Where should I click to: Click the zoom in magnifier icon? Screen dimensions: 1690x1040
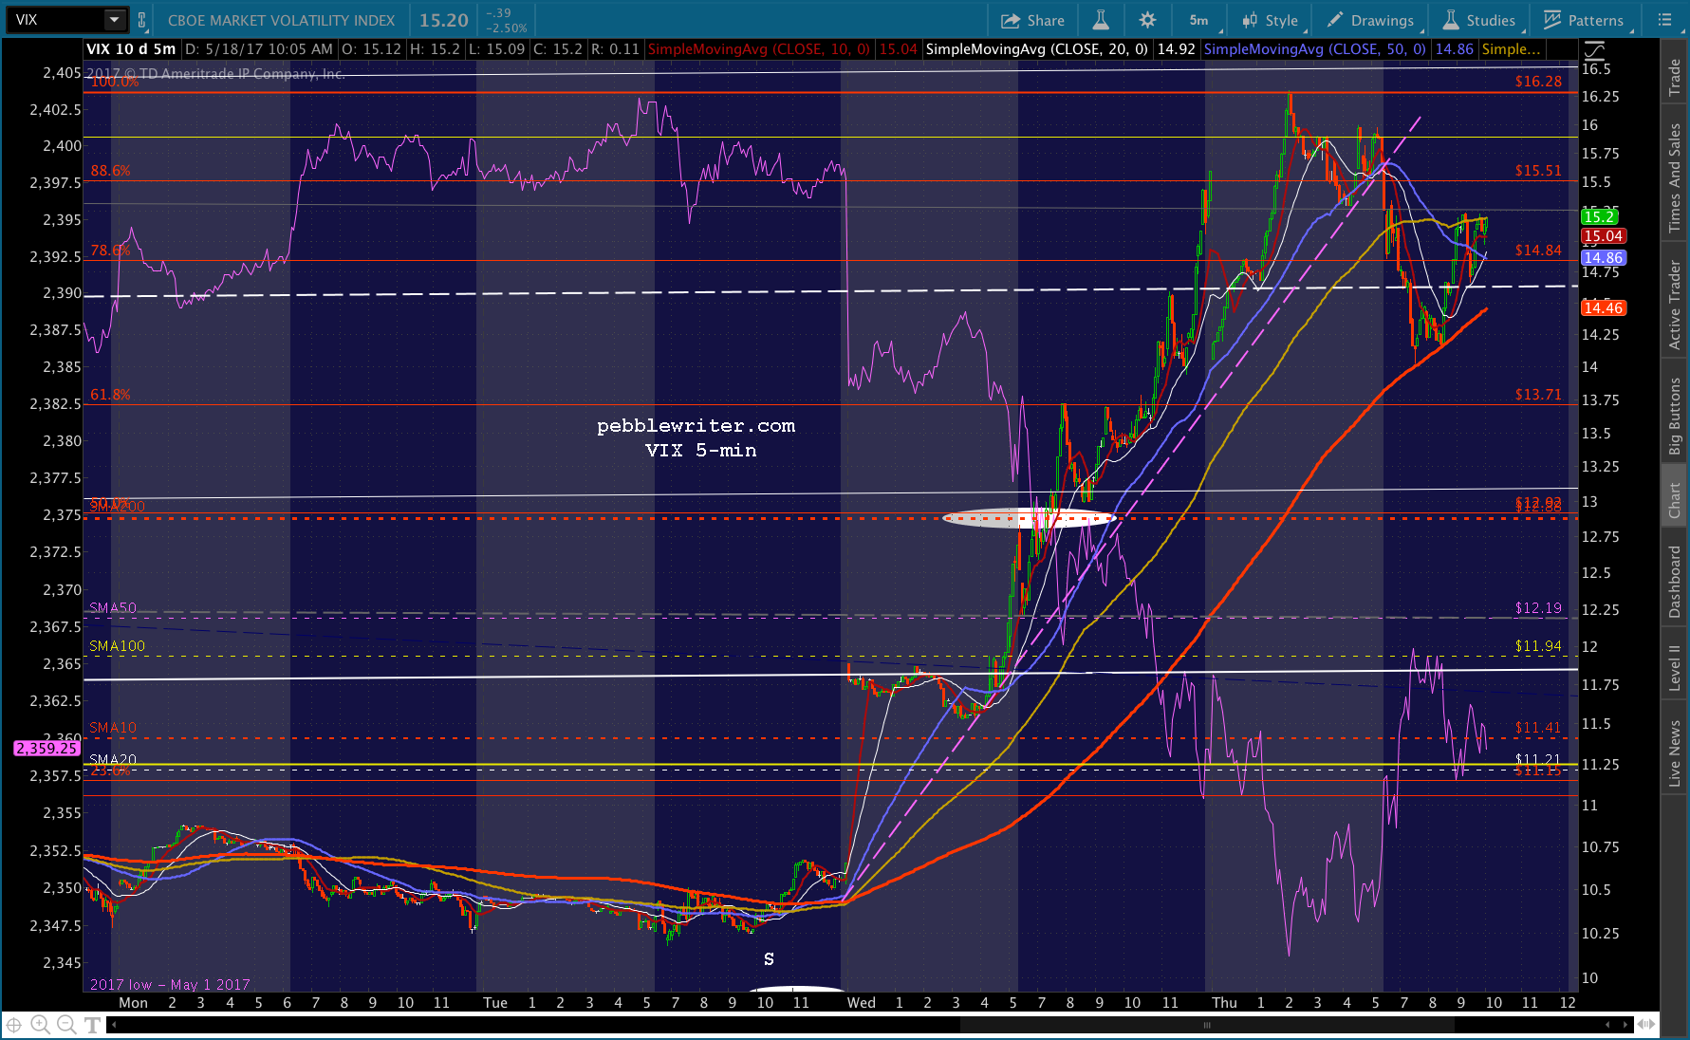pos(40,1025)
